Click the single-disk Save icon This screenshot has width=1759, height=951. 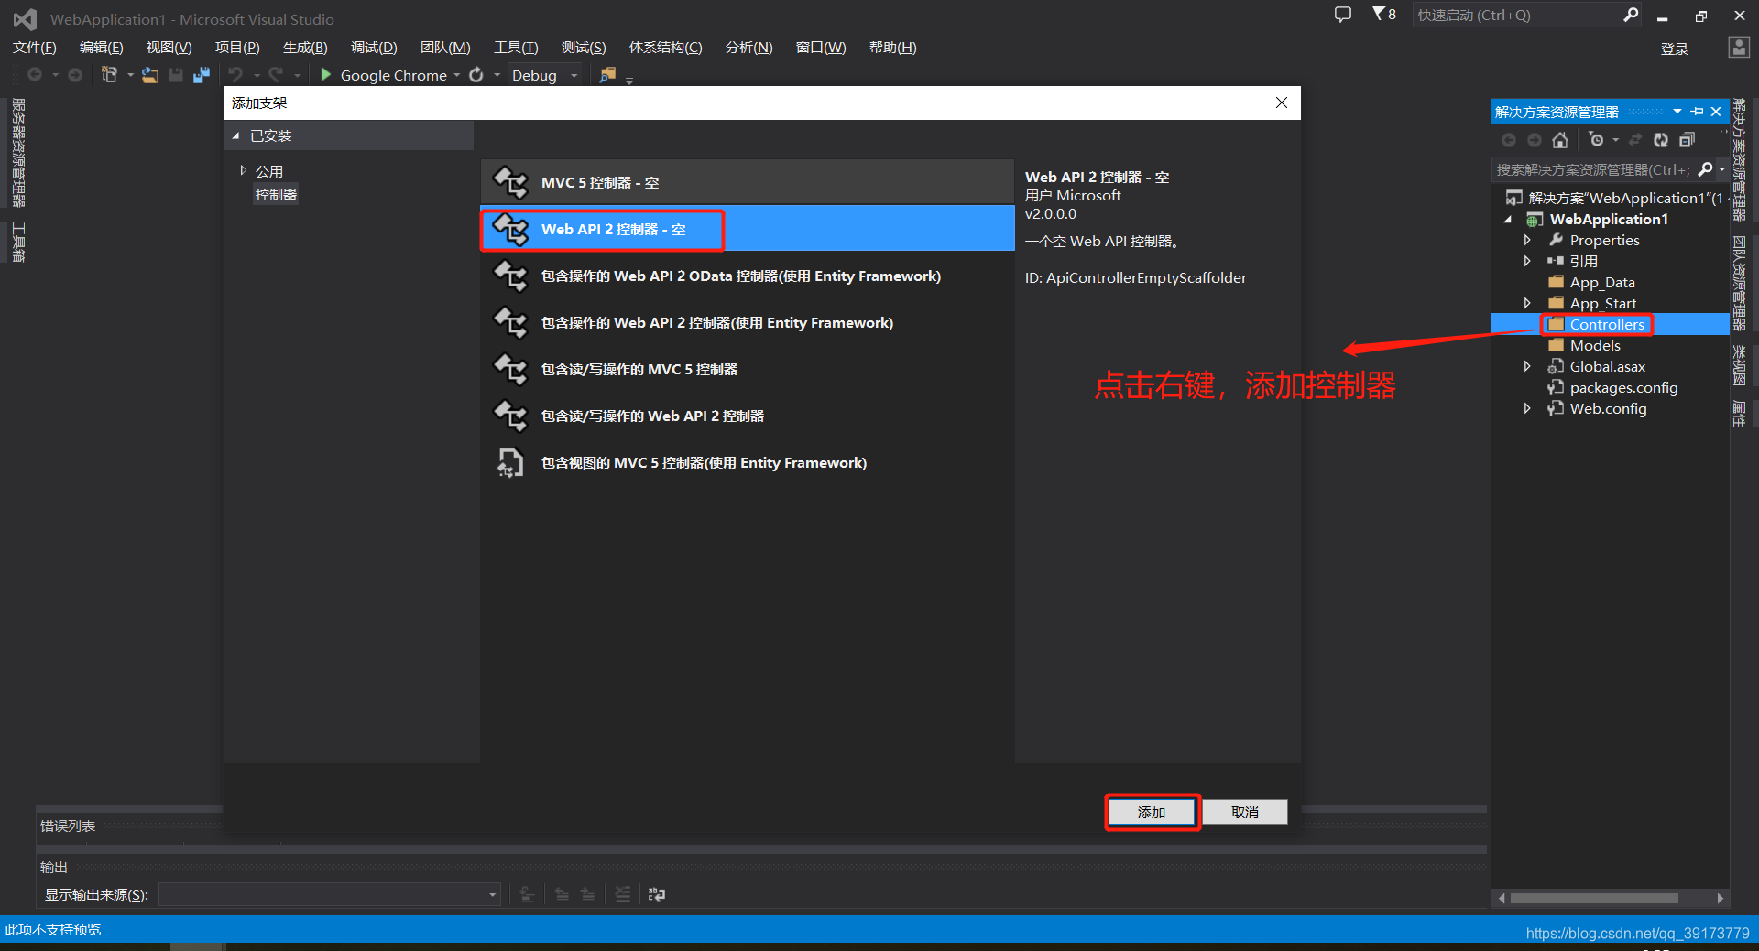(x=176, y=75)
